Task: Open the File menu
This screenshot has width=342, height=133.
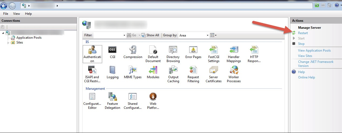Action: (6, 14)
